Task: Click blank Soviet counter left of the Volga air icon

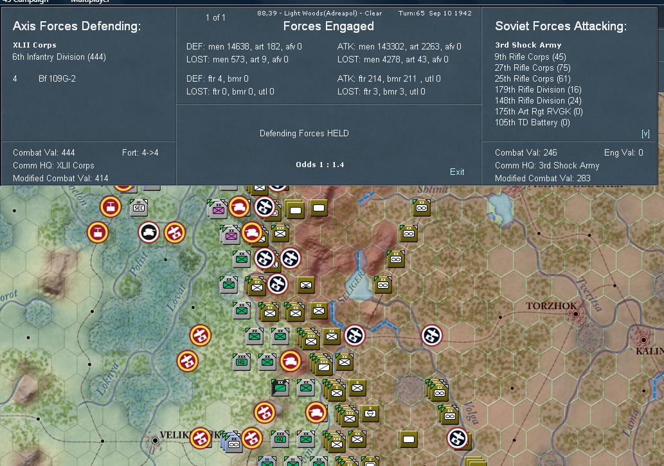Action: 409,439
